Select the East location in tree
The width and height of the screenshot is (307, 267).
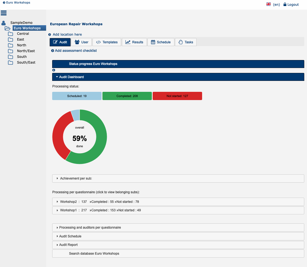pos(21,39)
